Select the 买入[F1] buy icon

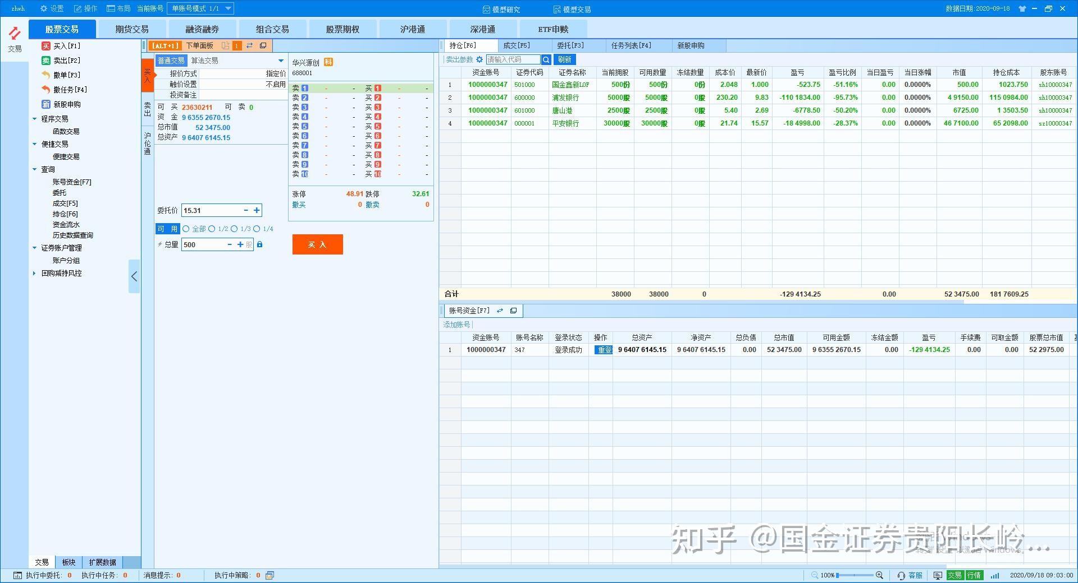47,45
